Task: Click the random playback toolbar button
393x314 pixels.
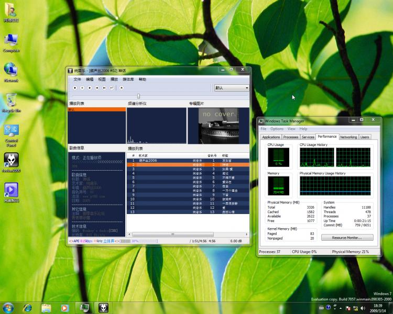Action: click(112, 88)
